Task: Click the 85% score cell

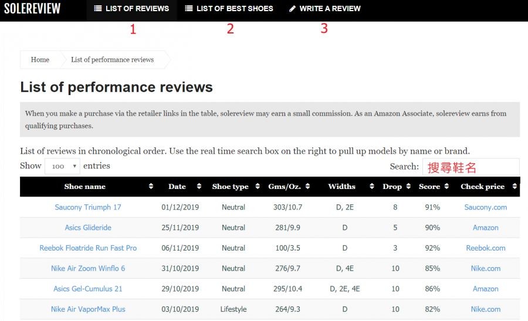Action: (x=432, y=268)
